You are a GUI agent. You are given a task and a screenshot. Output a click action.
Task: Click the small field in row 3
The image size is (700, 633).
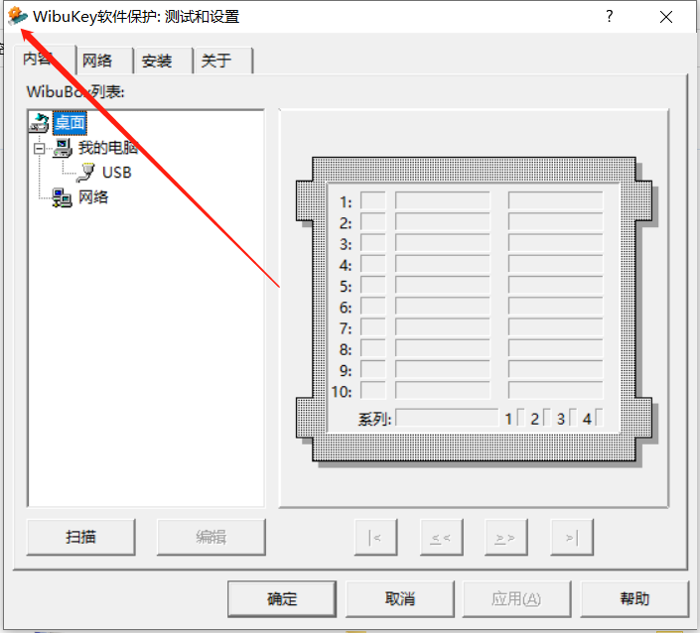(372, 243)
